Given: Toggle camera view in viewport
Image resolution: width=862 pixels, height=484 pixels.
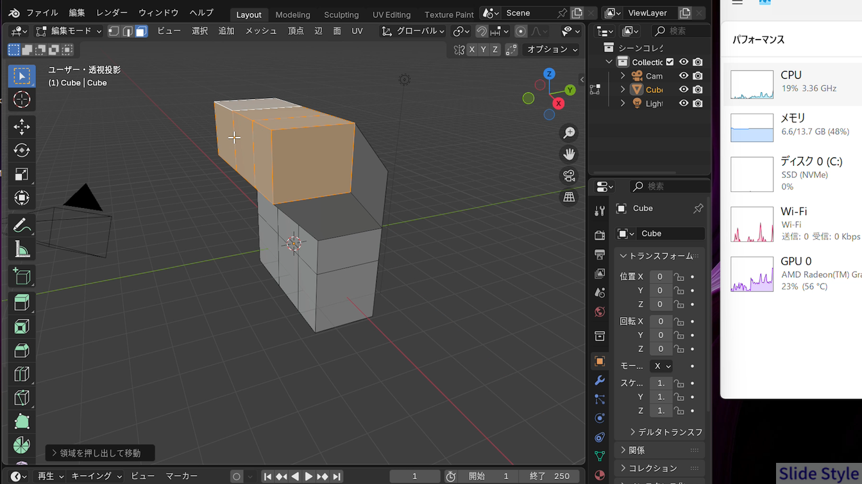Looking at the screenshot, I should [569, 176].
